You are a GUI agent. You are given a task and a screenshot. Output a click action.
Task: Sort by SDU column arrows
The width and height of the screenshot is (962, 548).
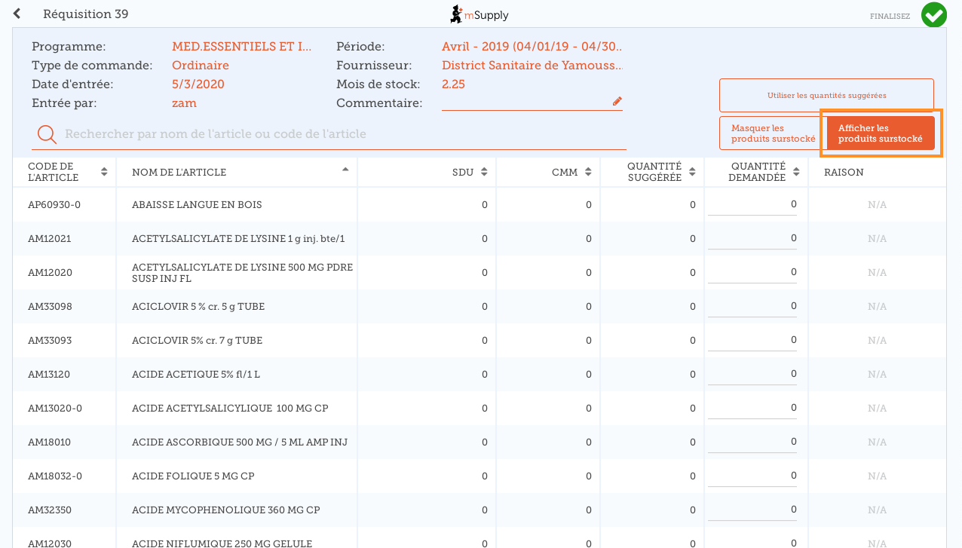(x=484, y=173)
